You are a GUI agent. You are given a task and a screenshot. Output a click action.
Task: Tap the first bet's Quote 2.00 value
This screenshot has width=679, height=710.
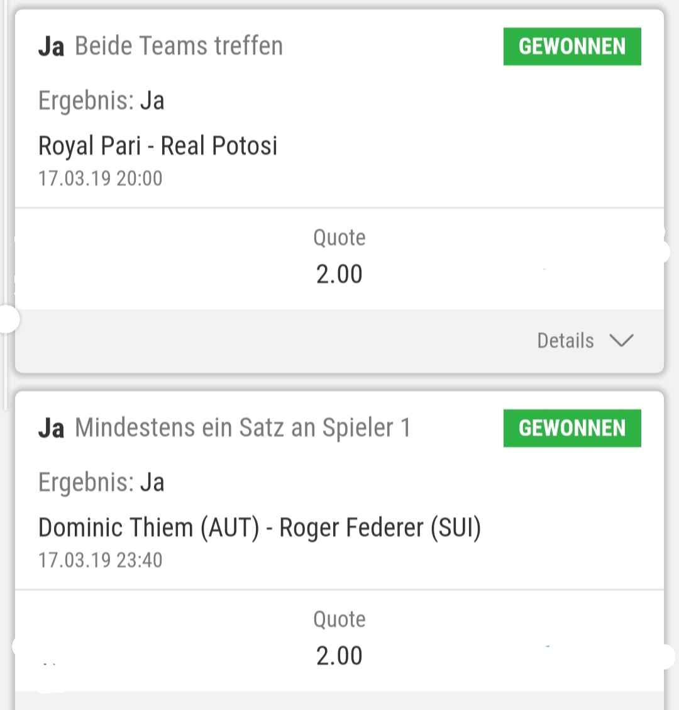[x=339, y=274]
